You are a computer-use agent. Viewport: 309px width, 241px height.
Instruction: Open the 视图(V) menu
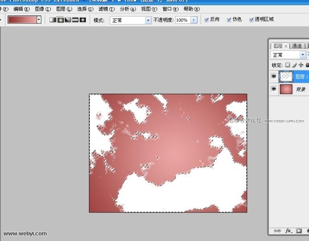tap(149, 9)
